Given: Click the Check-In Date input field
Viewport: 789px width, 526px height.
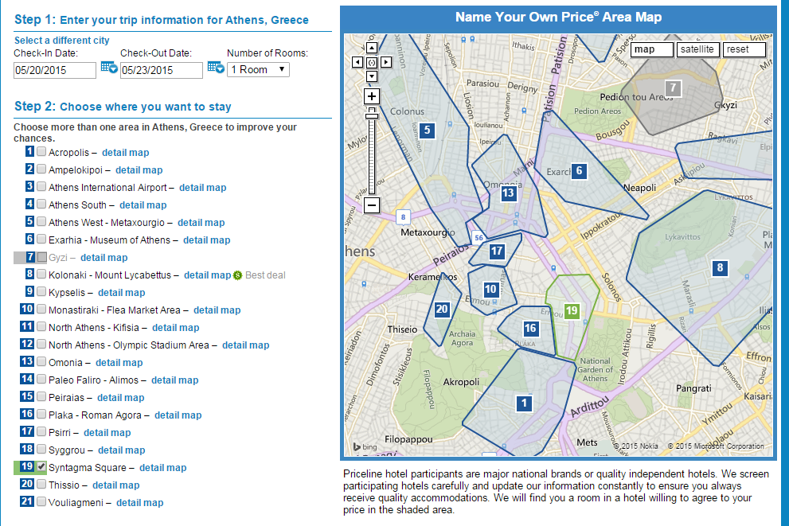Looking at the screenshot, I should pyautogui.click(x=55, y=70).
